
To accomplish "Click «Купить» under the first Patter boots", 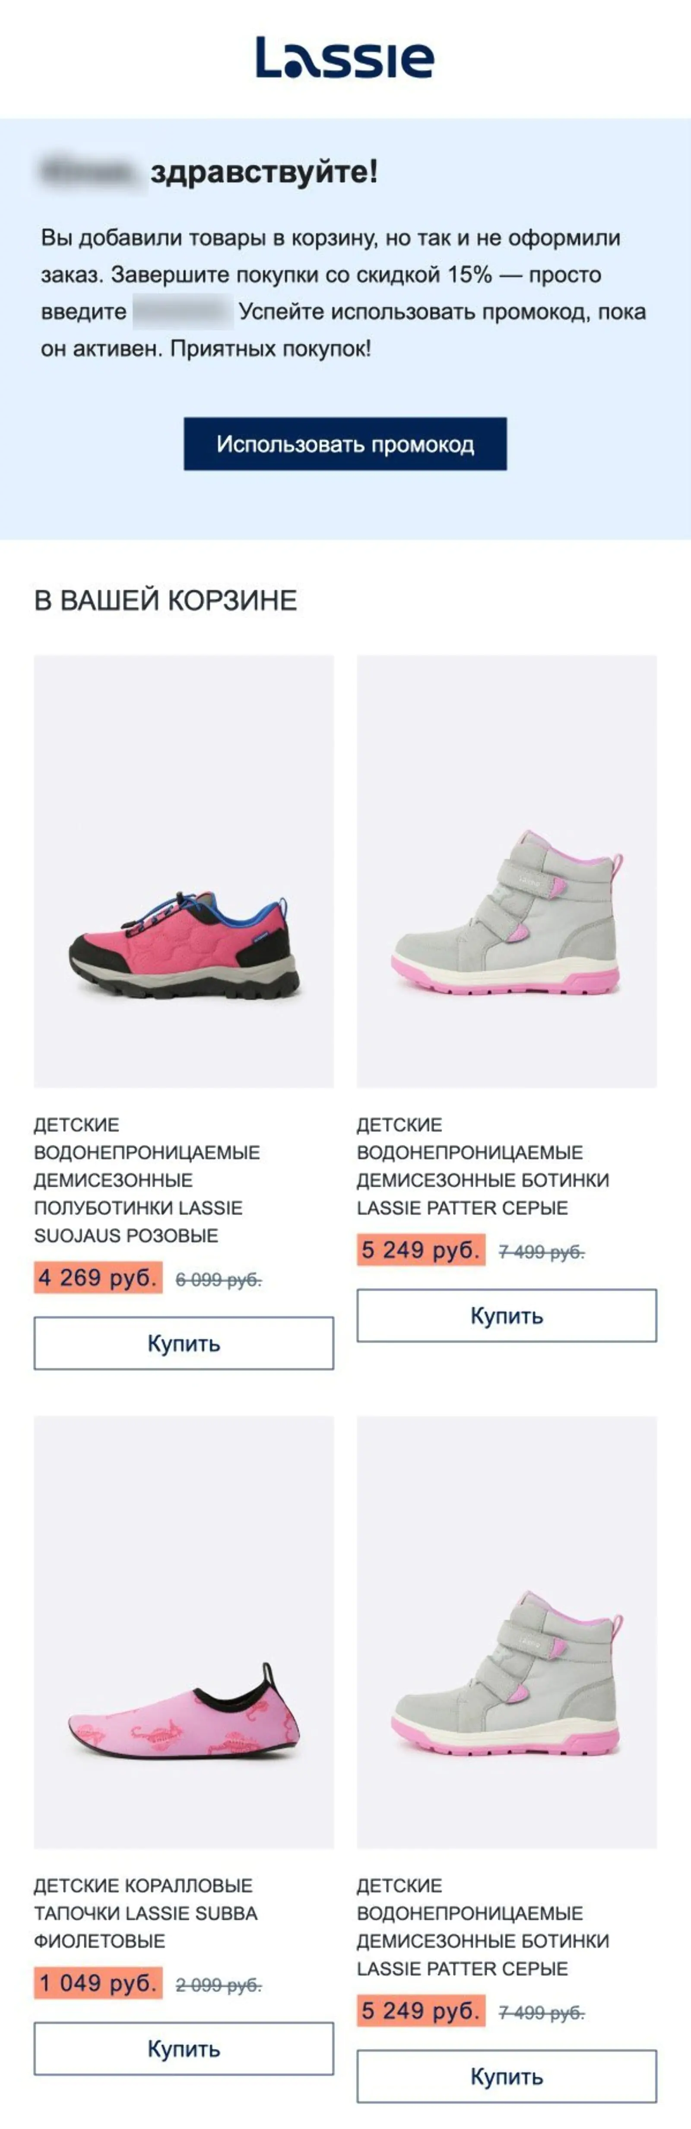I will point(507,1315).
